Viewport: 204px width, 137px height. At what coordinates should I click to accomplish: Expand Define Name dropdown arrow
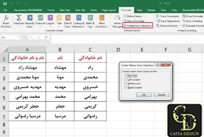[x=144, y=16]
